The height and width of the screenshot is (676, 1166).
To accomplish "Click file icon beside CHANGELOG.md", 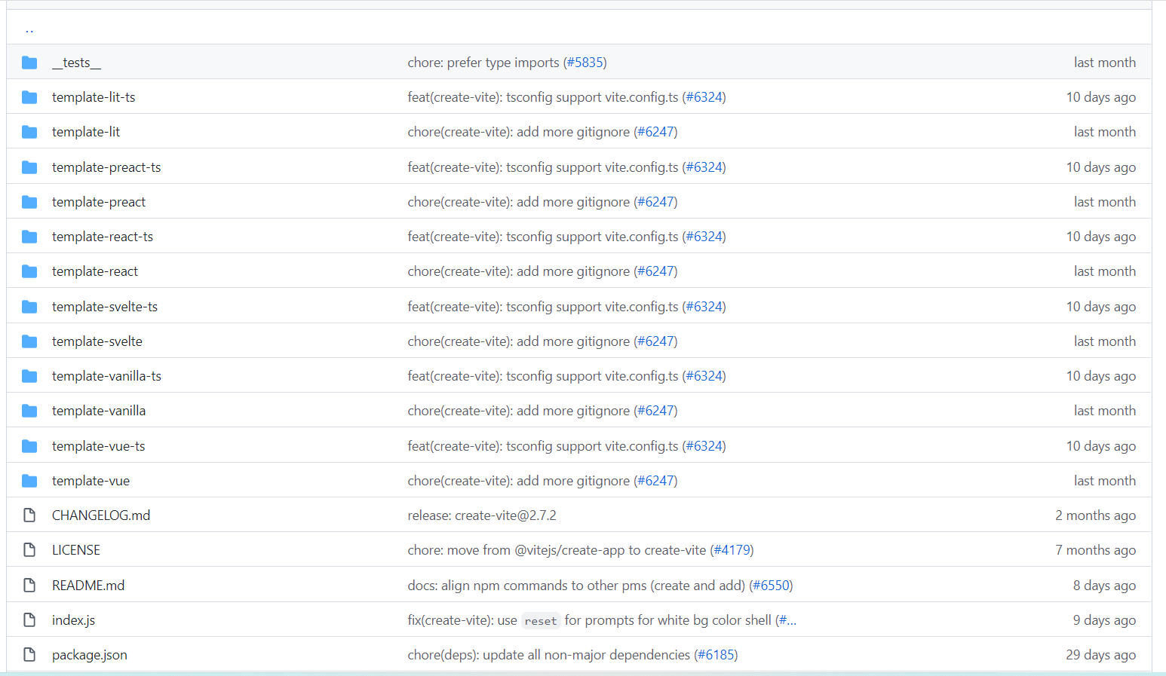I will click(x=29, y=515).
